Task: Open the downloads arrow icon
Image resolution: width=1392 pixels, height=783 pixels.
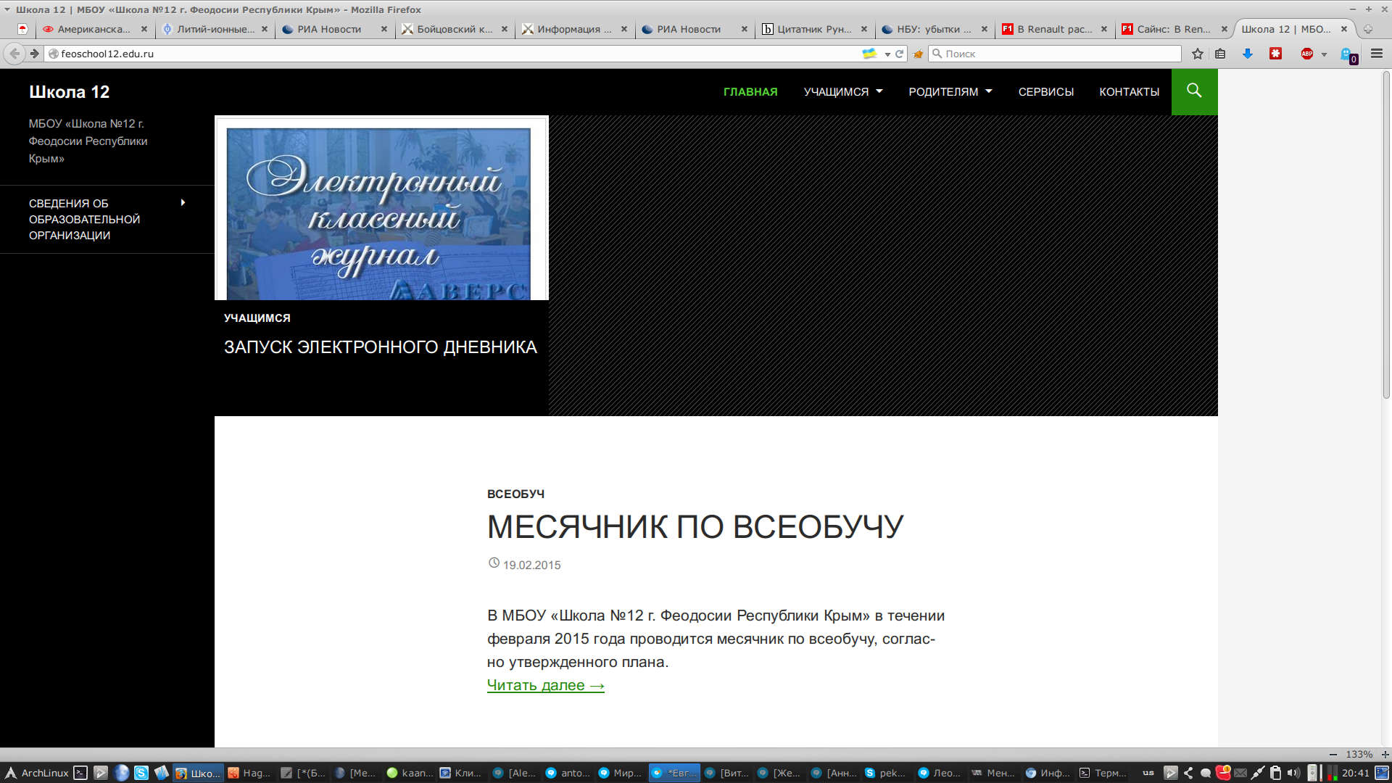Action: point(1248,54)
